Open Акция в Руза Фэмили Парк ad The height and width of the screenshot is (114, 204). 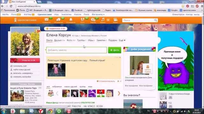click(x=24, y=88)
